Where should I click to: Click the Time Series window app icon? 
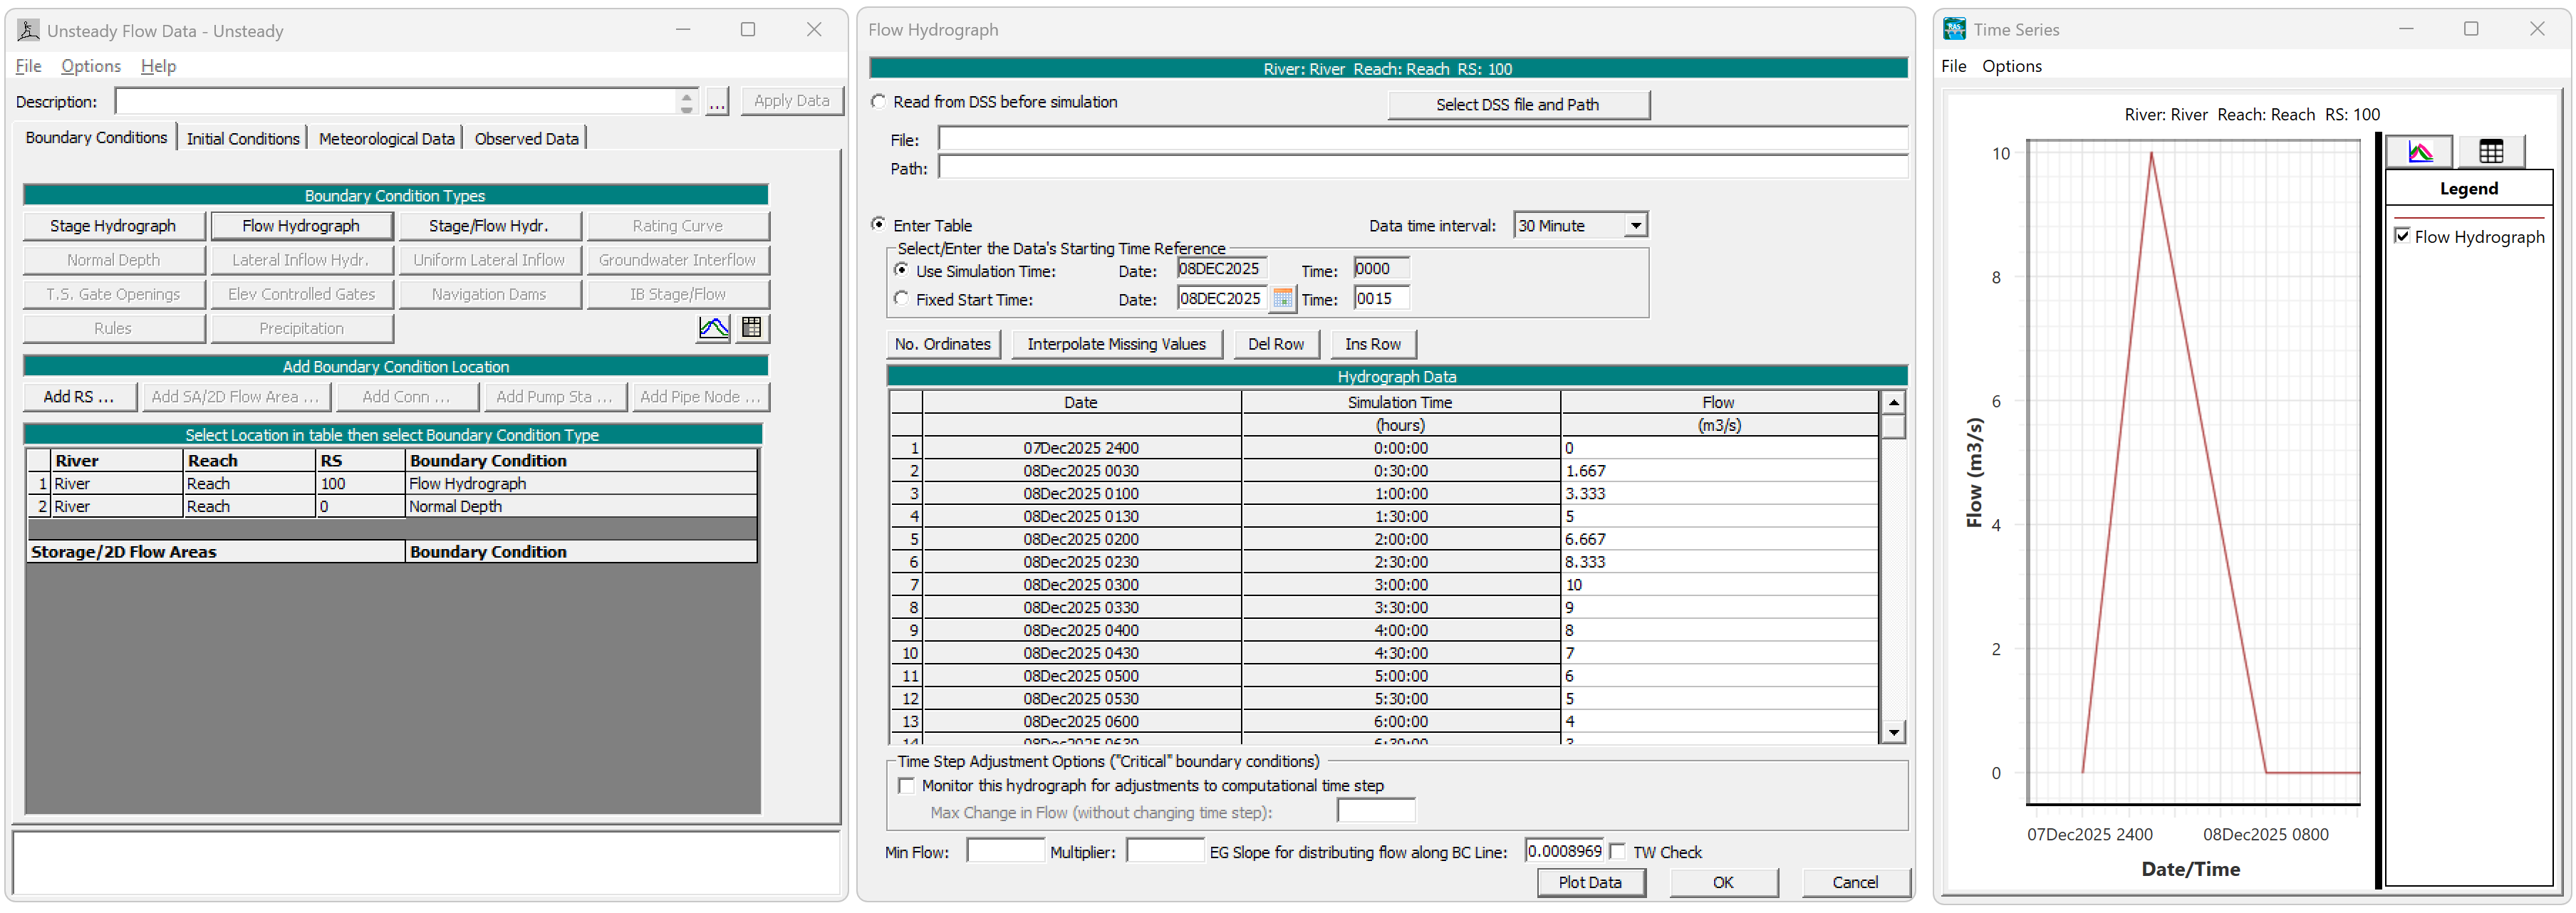pyautogui.click(x=1954, y=29)
